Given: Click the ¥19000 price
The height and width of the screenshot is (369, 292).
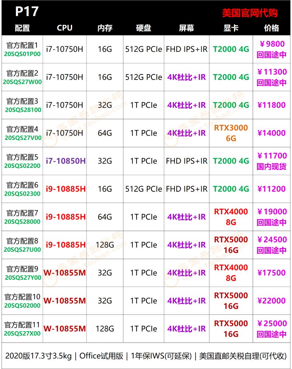Looking at the screenshot, I should (x=272, y=212).
